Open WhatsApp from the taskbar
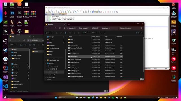 coord(89,98)
